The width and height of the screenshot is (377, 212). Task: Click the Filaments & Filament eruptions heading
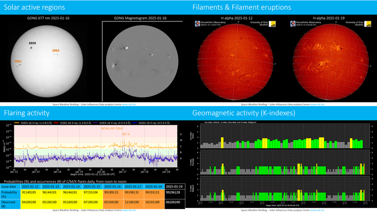(x=242, y=7)
